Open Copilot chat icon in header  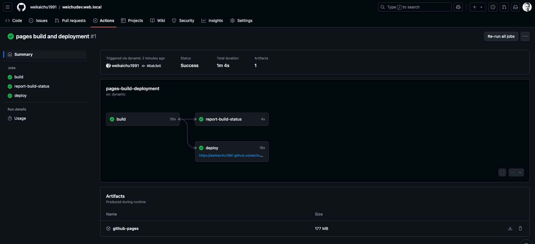coord(458,7)
